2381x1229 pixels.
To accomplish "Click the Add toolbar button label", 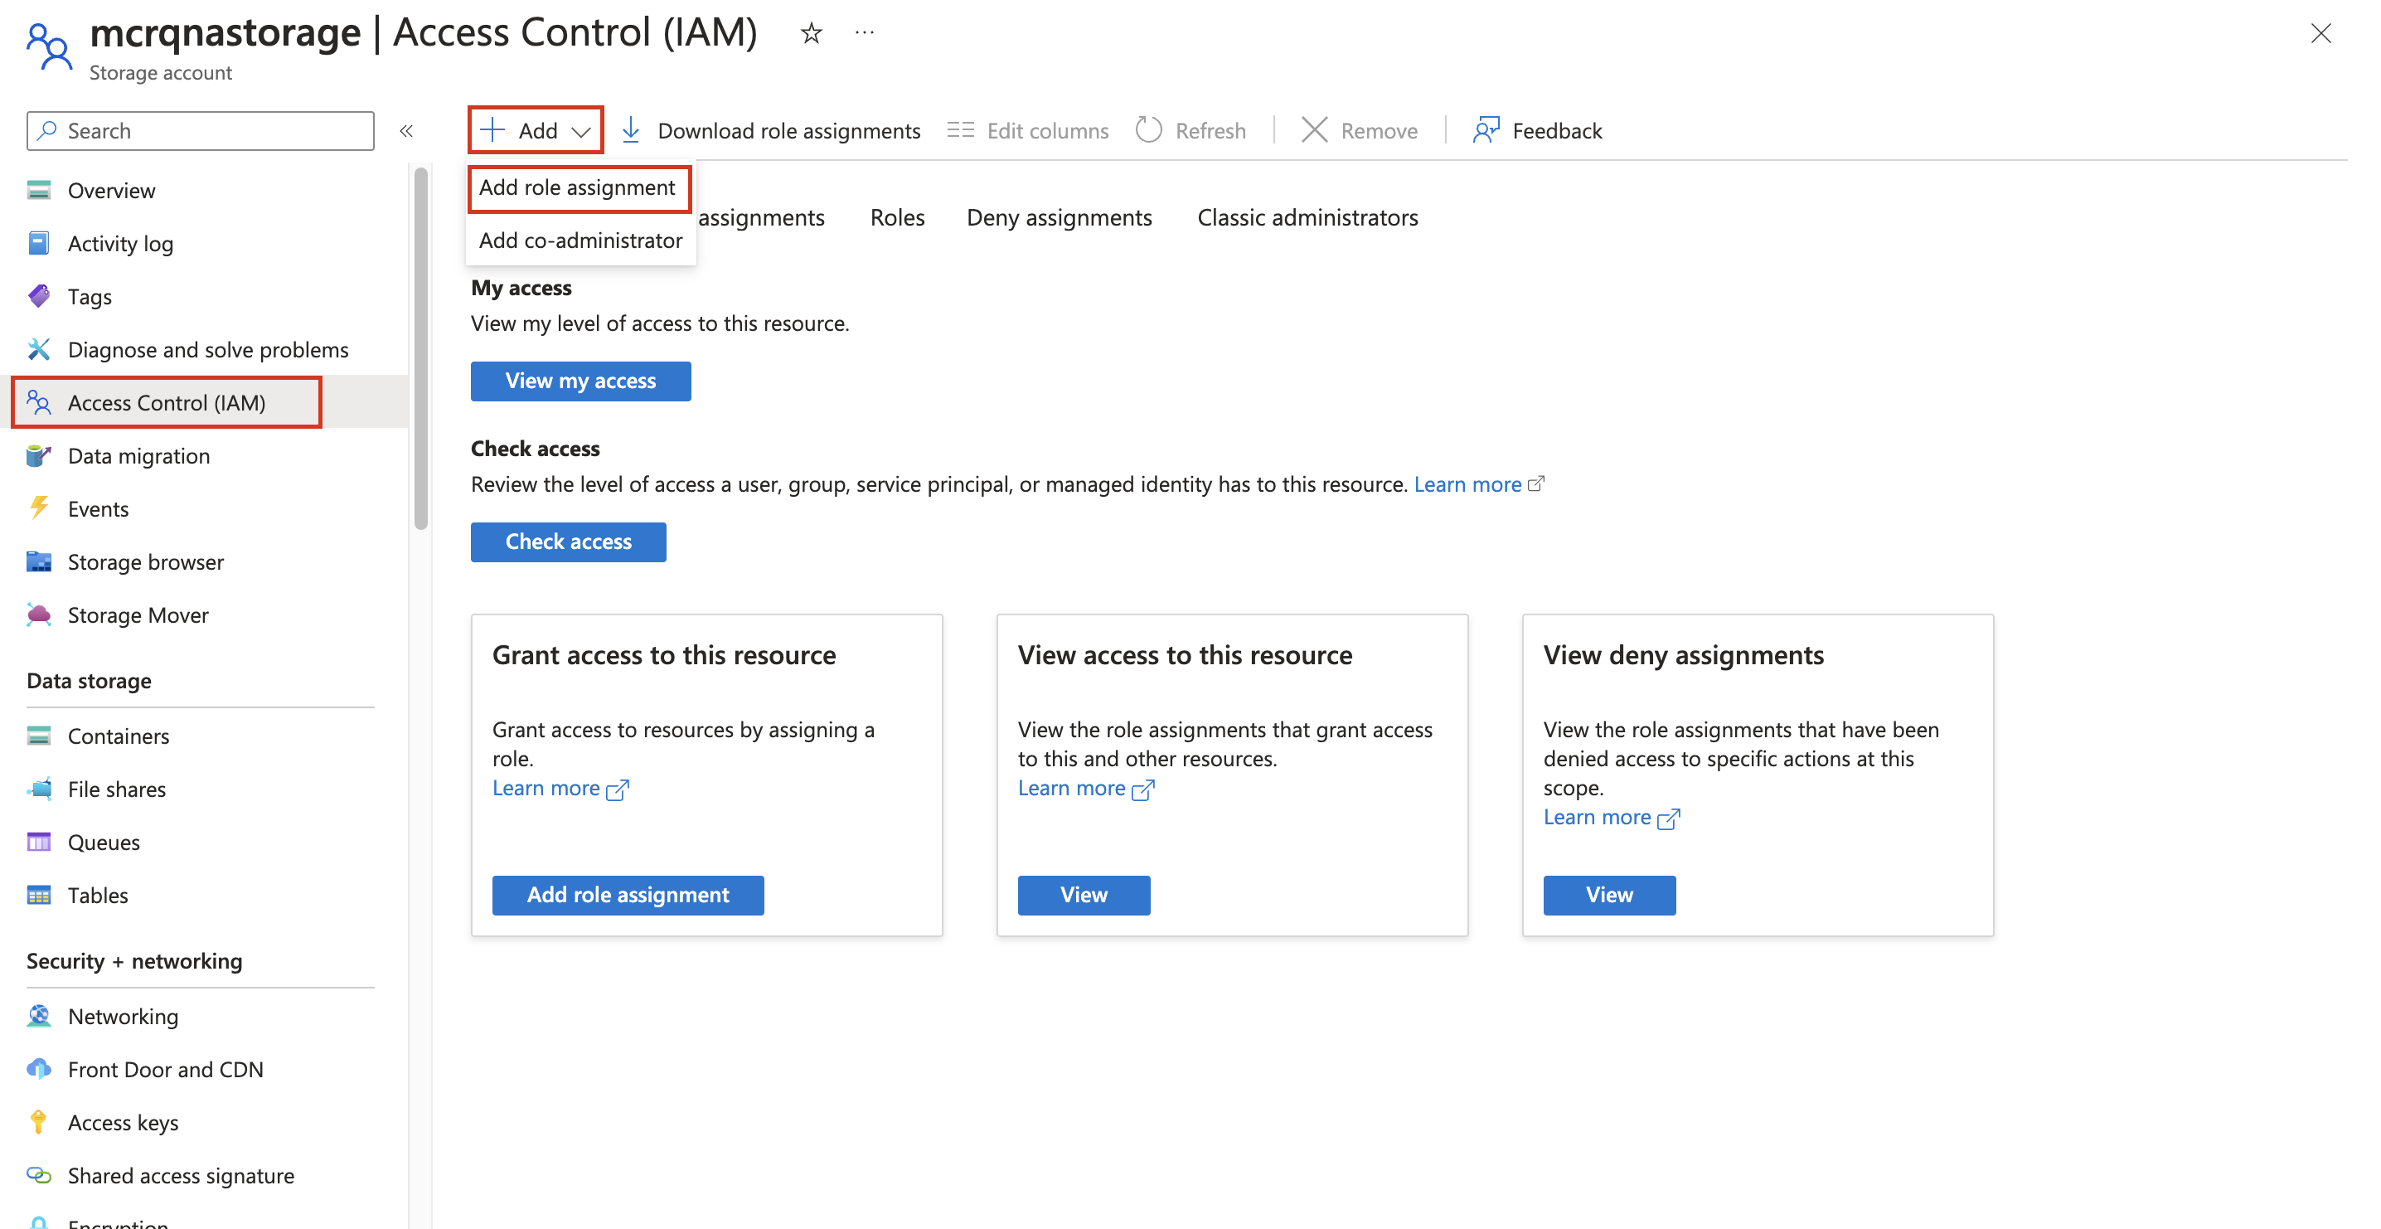I will [x=538, y=131].
